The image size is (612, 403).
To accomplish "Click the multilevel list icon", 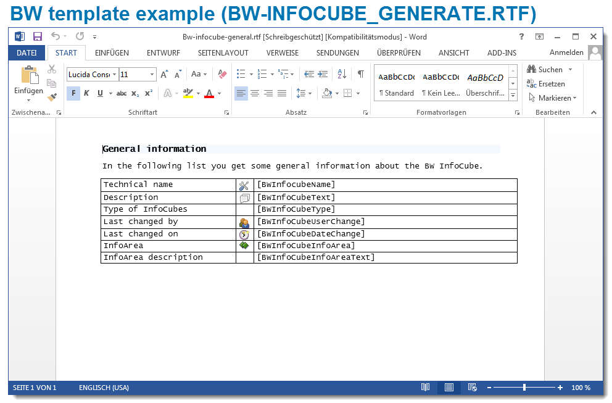I will tap(283, 74).
